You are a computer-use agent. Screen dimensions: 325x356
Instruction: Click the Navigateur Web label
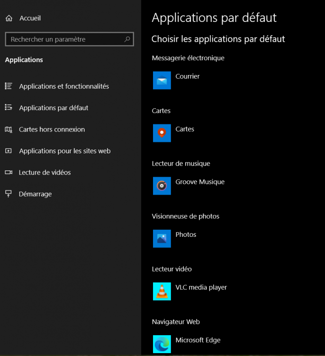176,322
